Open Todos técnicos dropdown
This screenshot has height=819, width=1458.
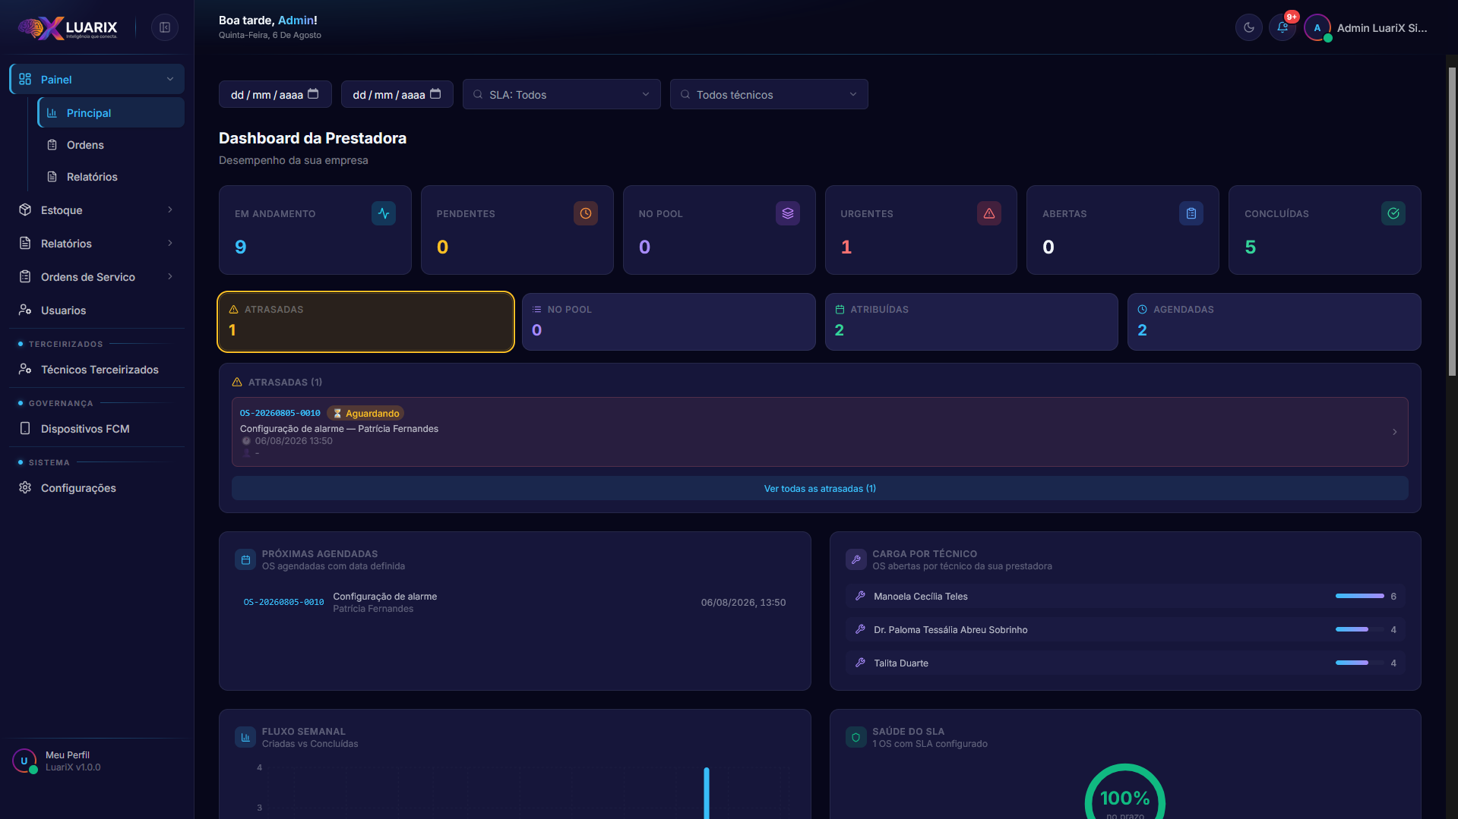coord(769,94)
